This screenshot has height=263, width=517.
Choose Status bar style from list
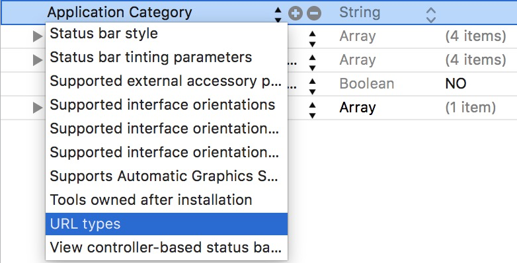click(x=167, y=33)
